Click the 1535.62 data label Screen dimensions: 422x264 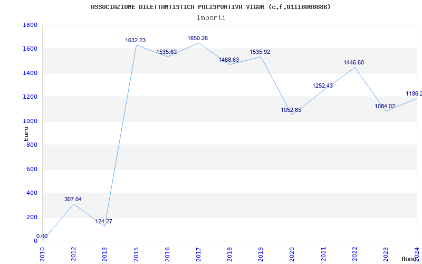click(167, 52)
